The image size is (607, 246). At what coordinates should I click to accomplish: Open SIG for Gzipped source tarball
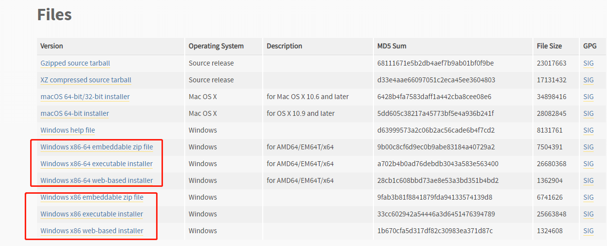click(x=588, y=63)
